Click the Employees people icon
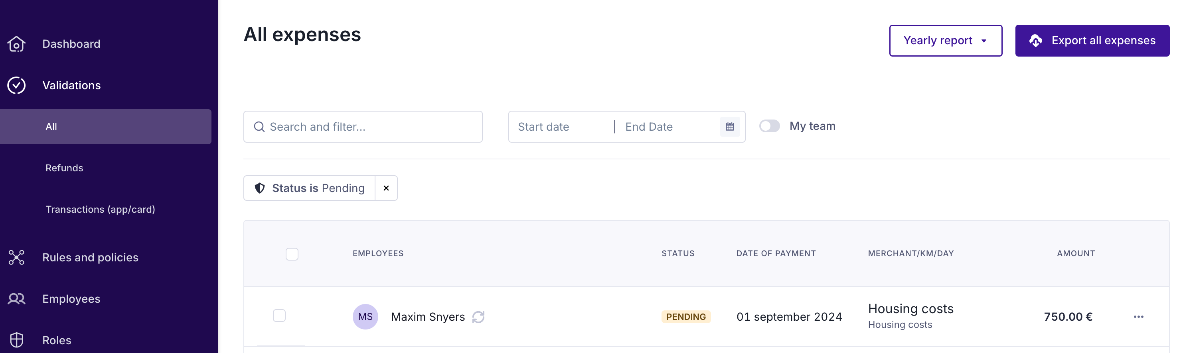The width and height of the screenshot is (1181, 353). click(16, 299)
